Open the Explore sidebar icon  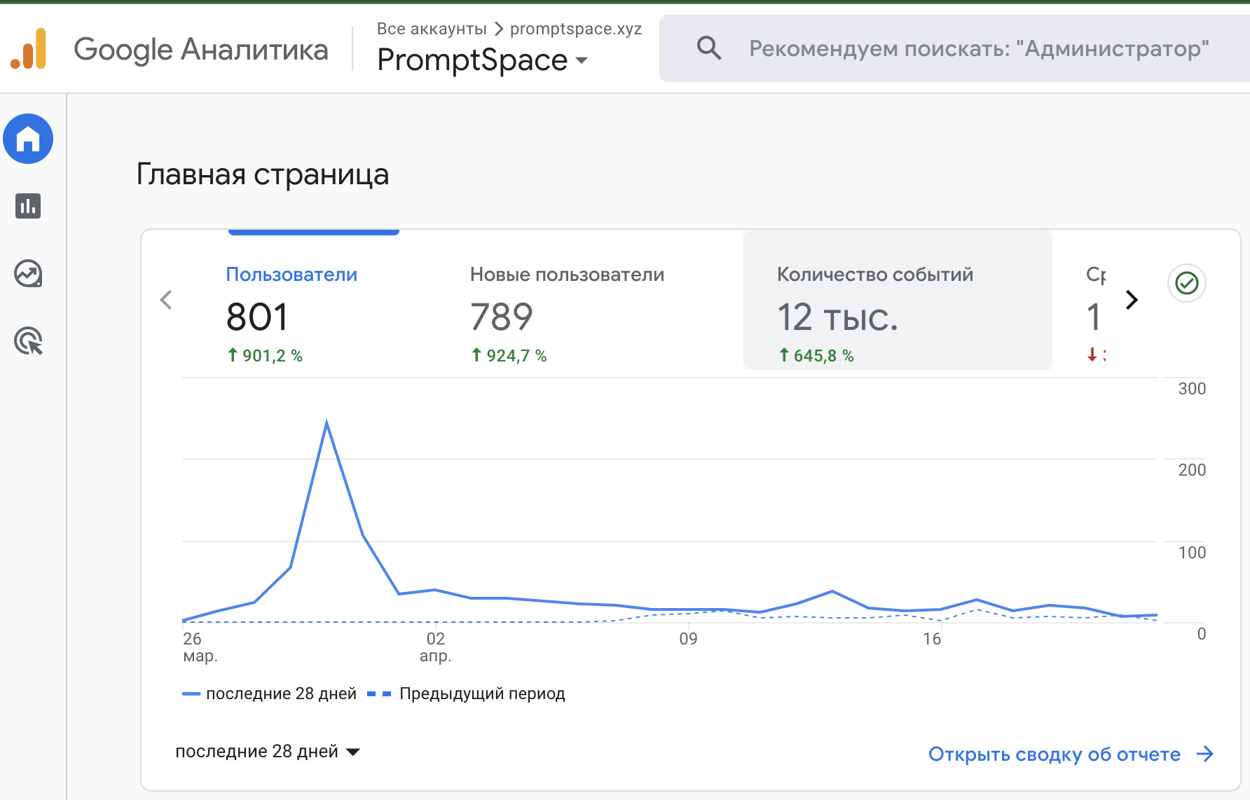(28, 274)
